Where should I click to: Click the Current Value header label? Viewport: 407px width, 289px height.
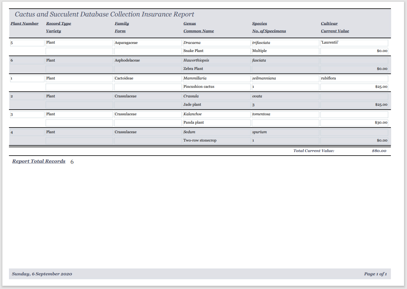(335, 31)
